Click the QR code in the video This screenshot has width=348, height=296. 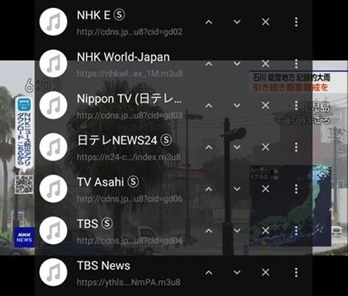pyautogui.click(x=24, y=185)
